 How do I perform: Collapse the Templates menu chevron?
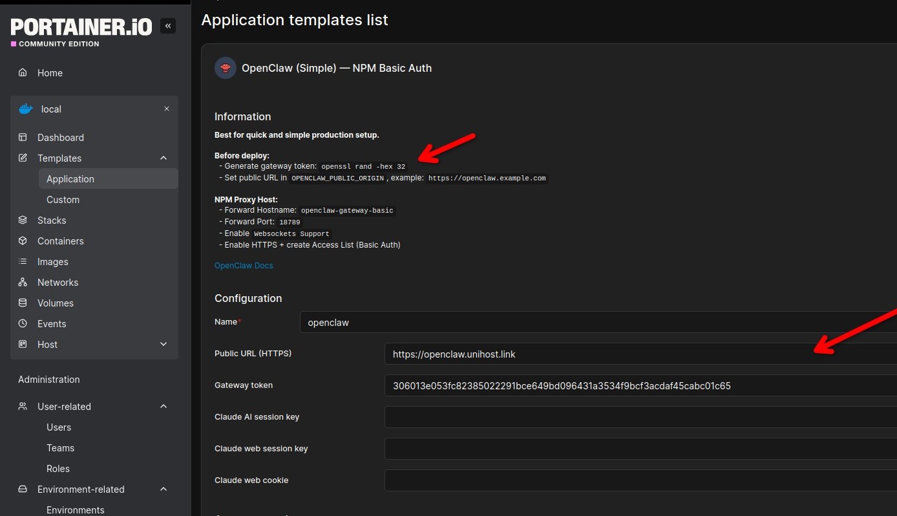[x=164, y=158]
